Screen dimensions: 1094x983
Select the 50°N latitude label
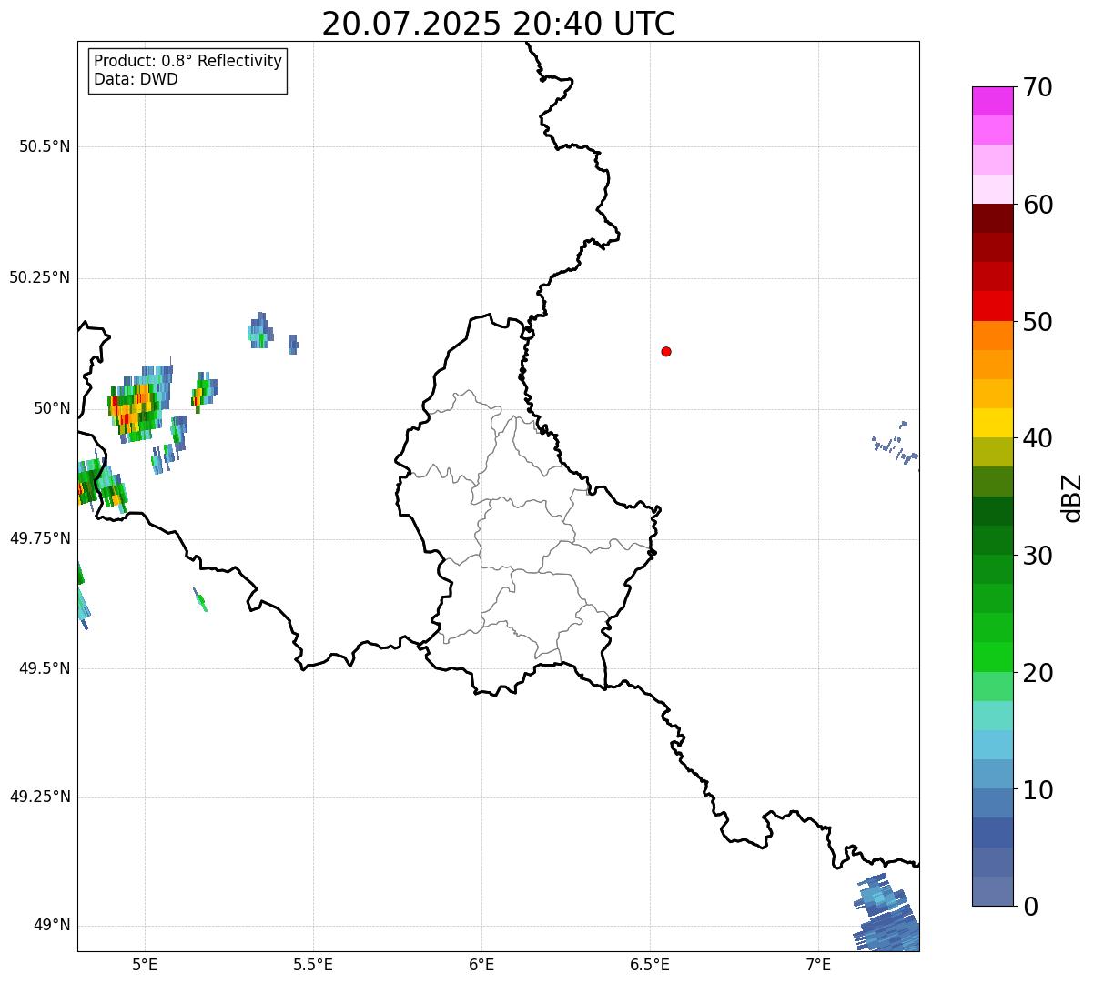(x=52, y=408)
